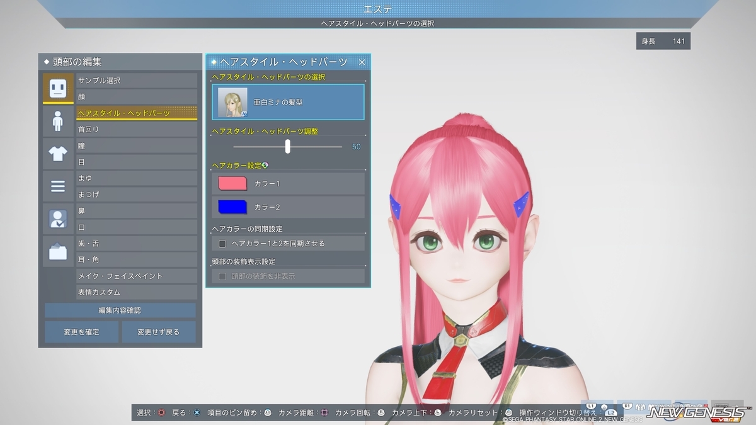Screen dimensions: 756x425
Task: Click 変更せず戻る button
Action: [x=159, y=332]
